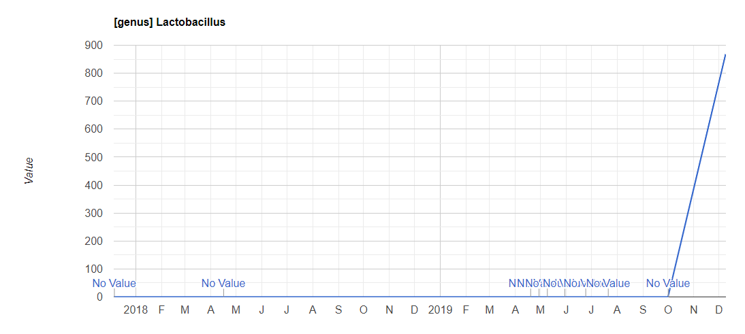Select 'No Value' annotation near October 2019

pos(668,284)
